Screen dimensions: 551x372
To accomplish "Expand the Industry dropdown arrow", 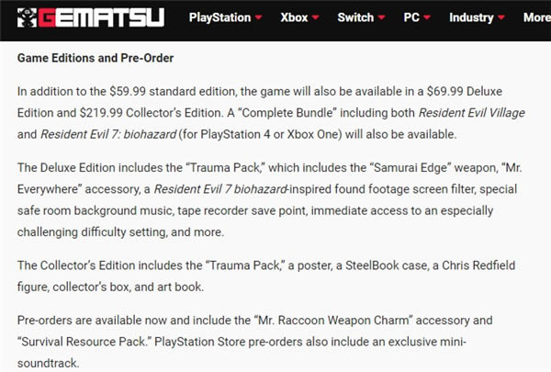I will 501,19.
